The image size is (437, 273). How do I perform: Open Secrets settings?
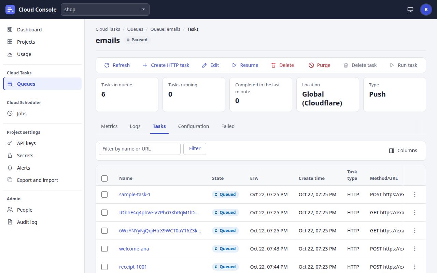[42, 156]
